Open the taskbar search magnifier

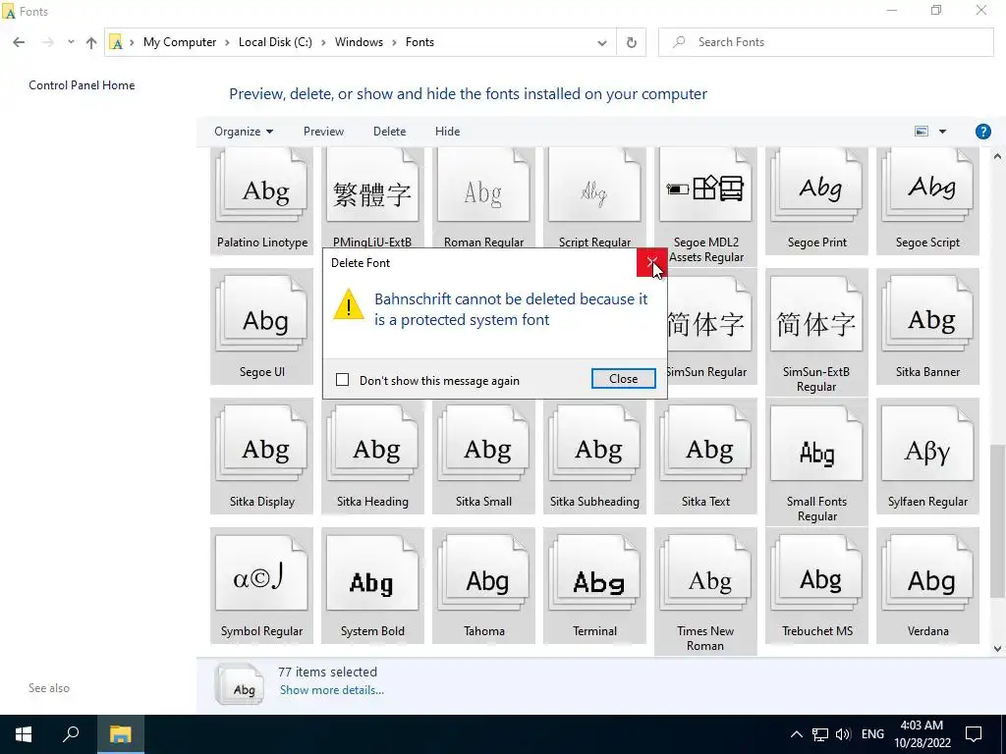[x=71, y=734]
